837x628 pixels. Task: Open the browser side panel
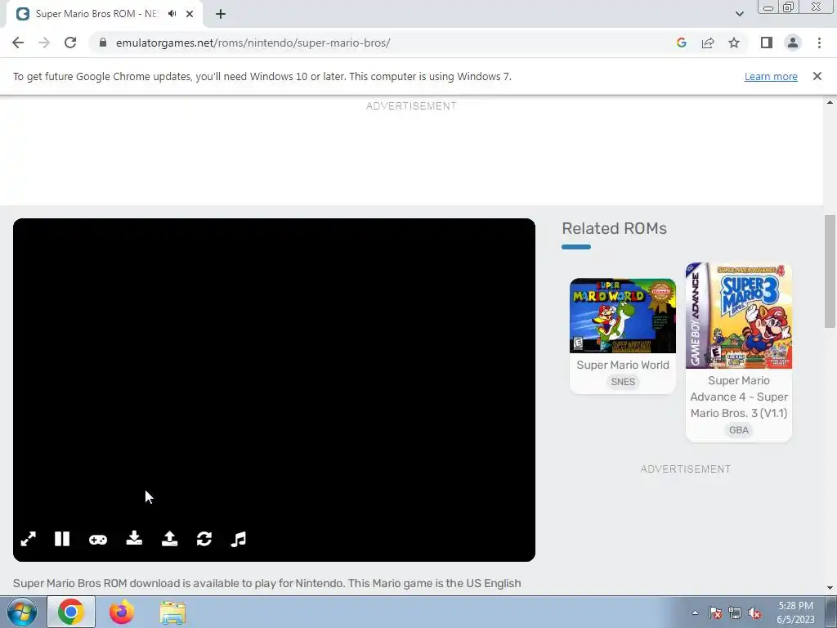[x=767, y=43]
